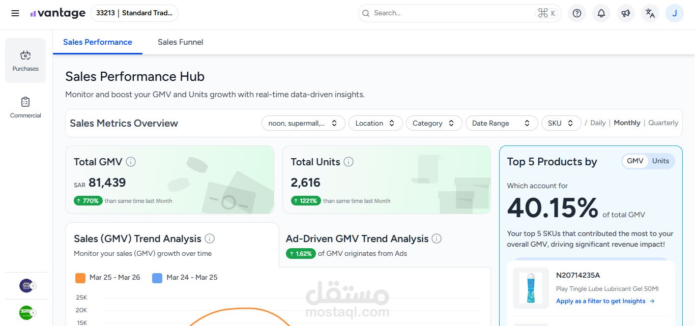Open the J user profile avatar

(674, 13)
